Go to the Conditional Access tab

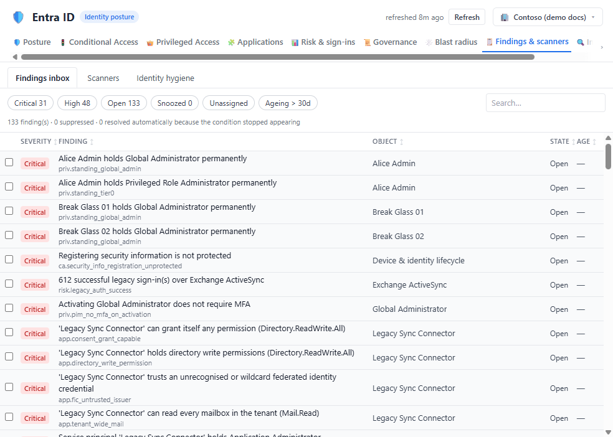pos(99,42)
